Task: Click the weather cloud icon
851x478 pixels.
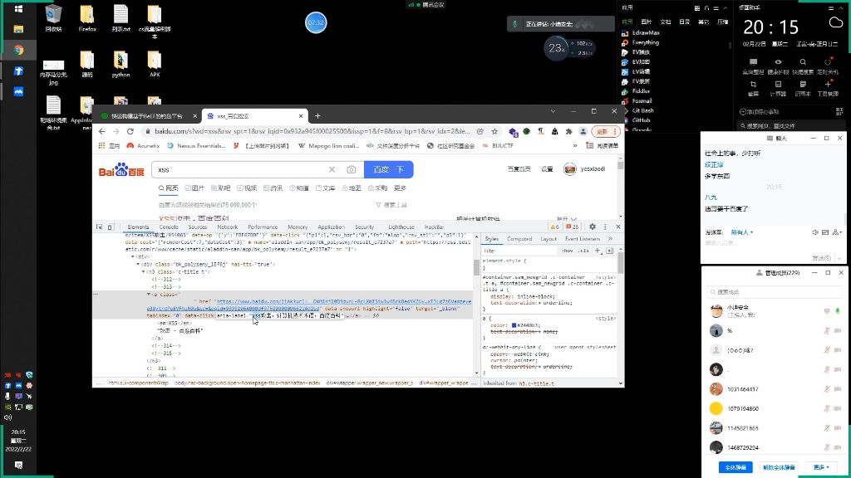Action: coord(836,22)
